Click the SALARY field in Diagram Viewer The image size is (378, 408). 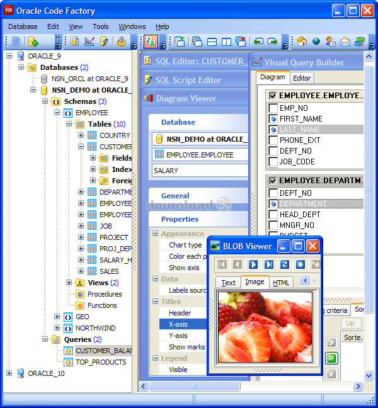pyautogui.click(x=200, y=171)
